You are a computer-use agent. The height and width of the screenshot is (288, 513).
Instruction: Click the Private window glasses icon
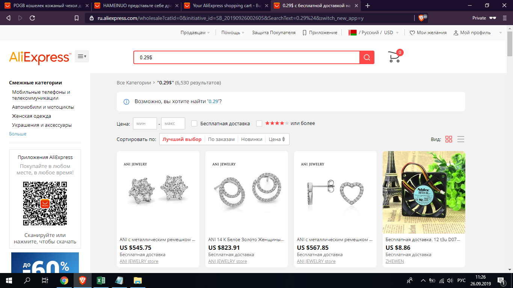point(492,18)
